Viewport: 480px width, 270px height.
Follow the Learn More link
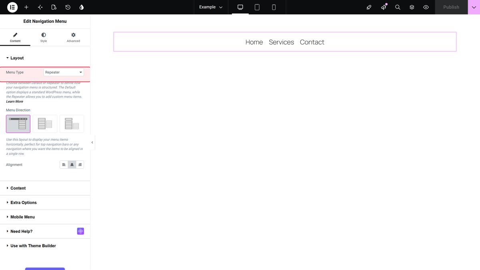(14, 102)
